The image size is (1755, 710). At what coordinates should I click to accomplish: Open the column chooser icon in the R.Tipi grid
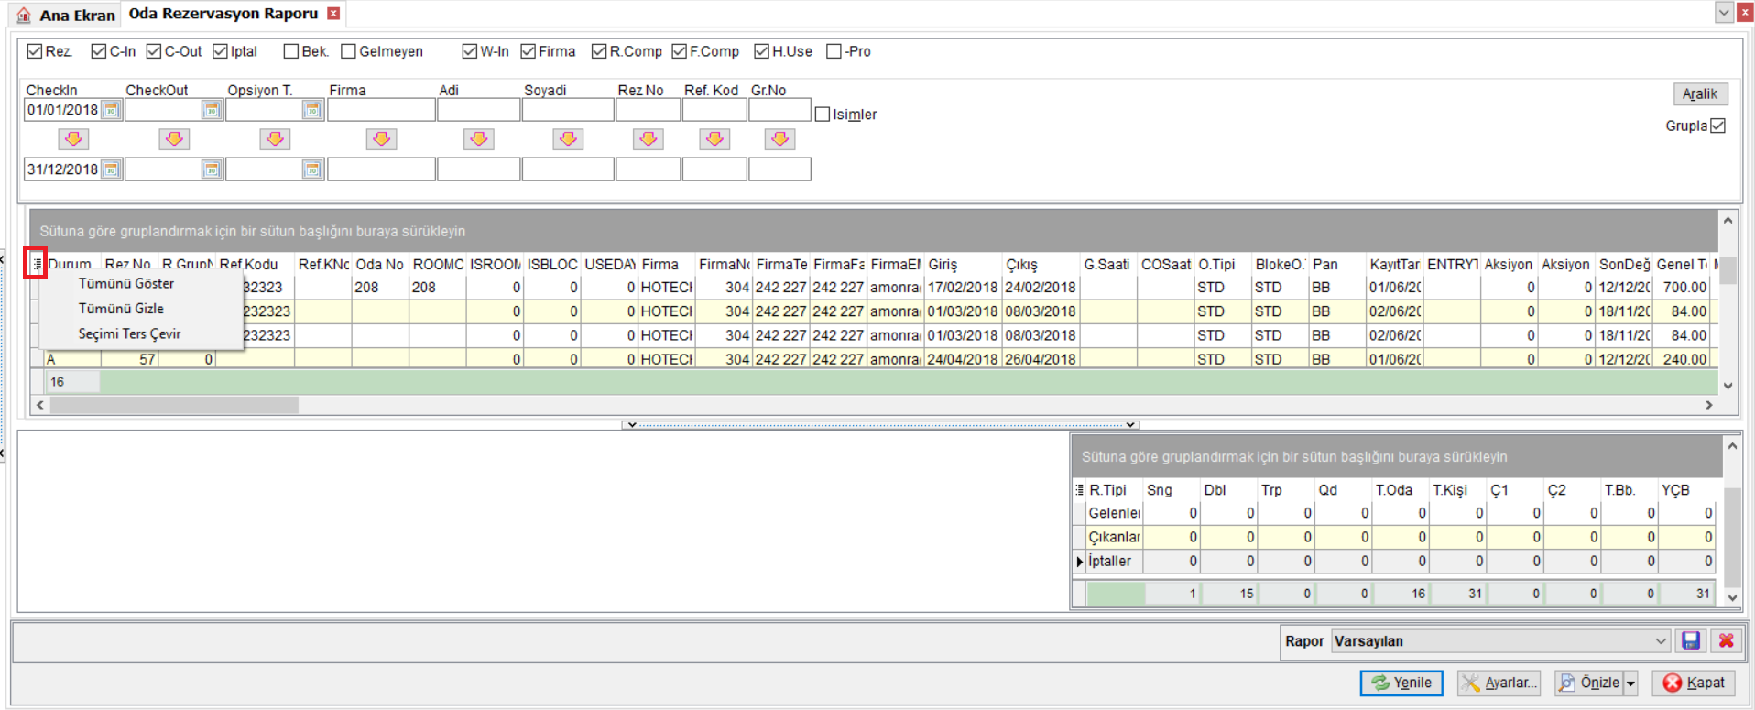click(x=1079, y=490)
